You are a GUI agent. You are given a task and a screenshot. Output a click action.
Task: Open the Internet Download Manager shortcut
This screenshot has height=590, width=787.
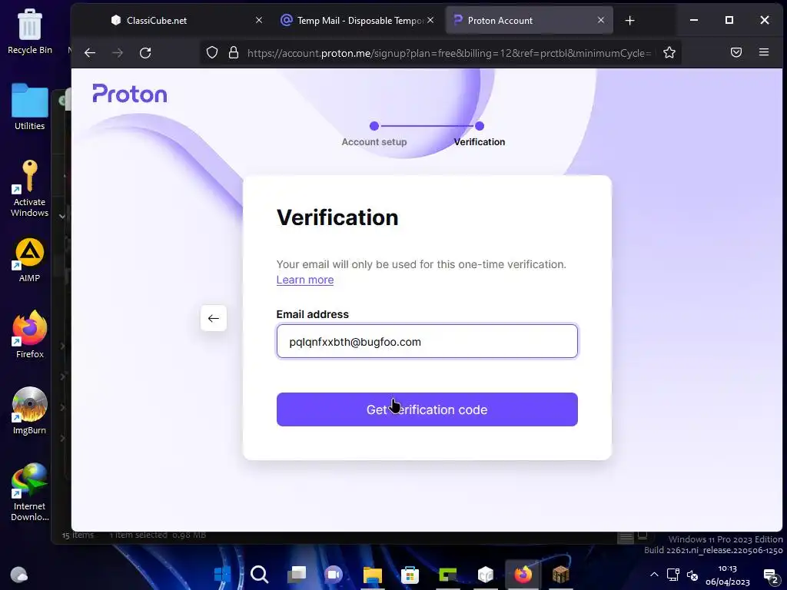(30, 492)
